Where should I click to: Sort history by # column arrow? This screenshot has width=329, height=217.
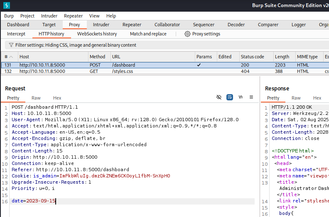11,57
